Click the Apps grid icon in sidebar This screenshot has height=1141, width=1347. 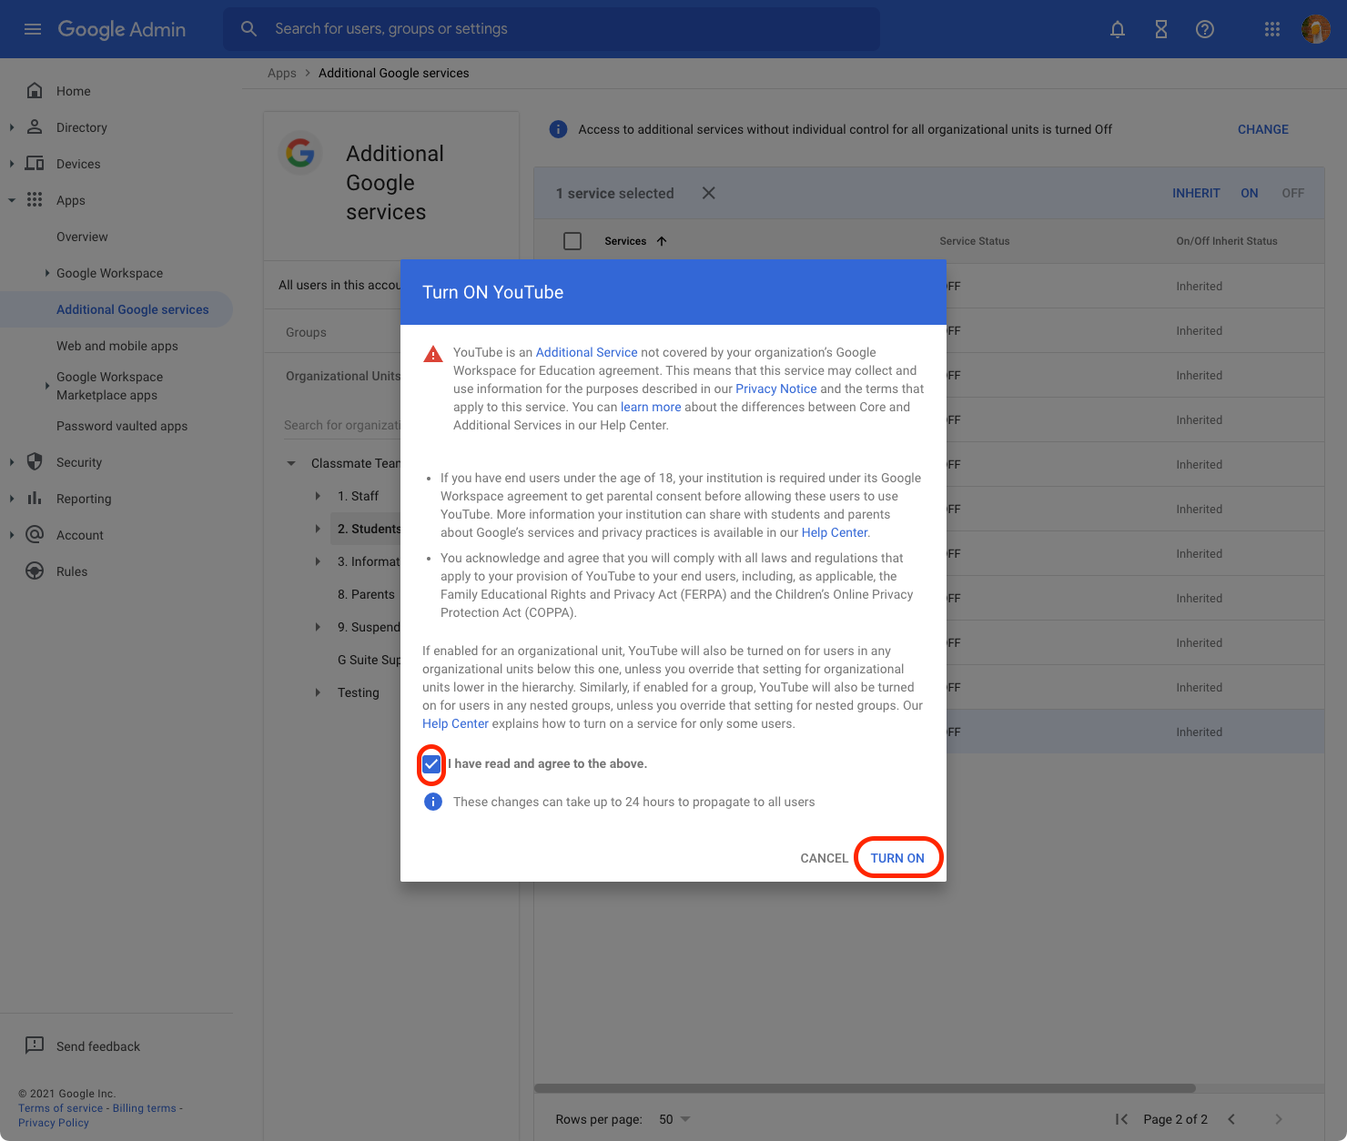click(x=35, y=199)
